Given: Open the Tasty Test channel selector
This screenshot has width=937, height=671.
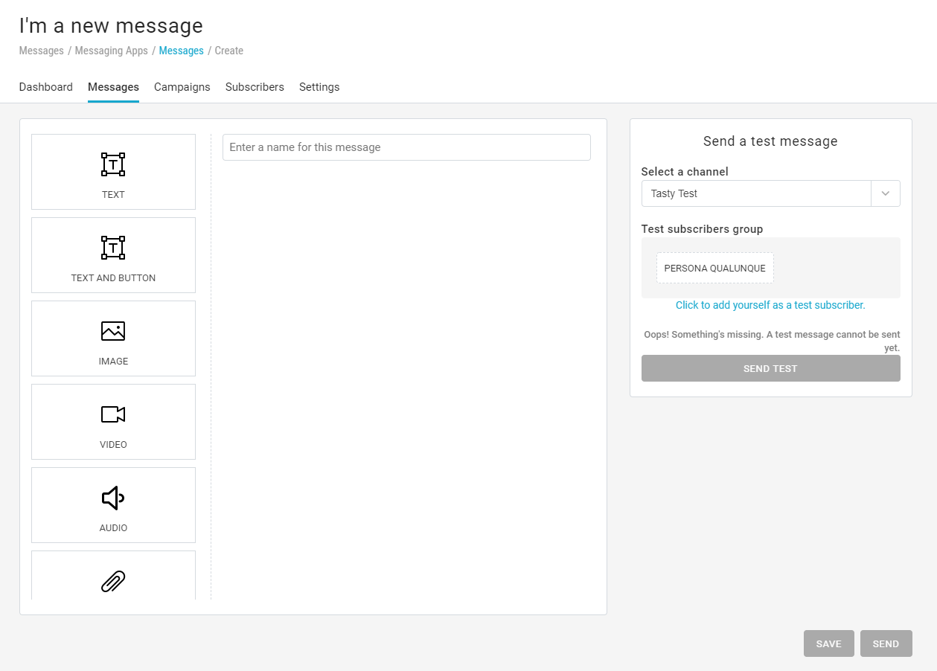Looking at the screenshot, I should (x=755, y=193).
